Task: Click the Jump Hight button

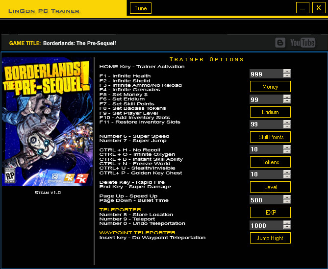Action: point(270,238)
